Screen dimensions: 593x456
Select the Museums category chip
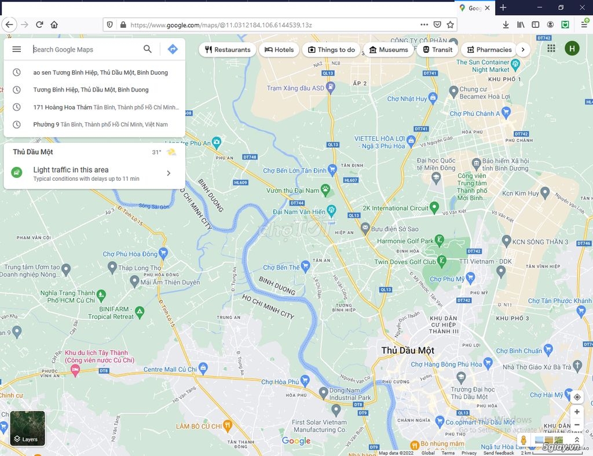pos(389,50)
